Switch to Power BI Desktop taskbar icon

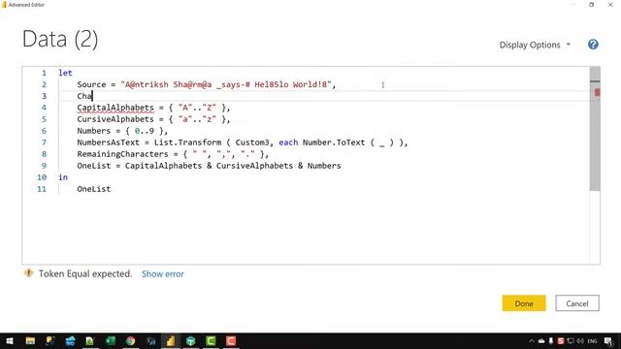[171, 340]
